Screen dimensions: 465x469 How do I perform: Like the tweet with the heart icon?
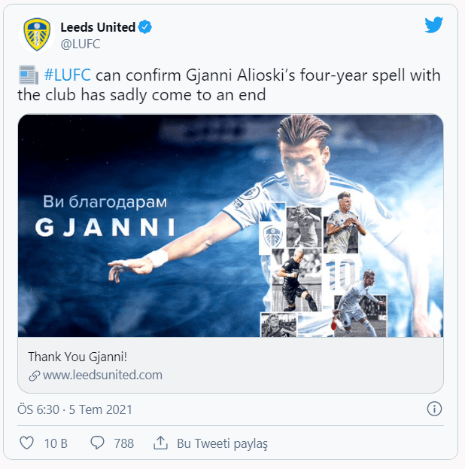(26, 443)
